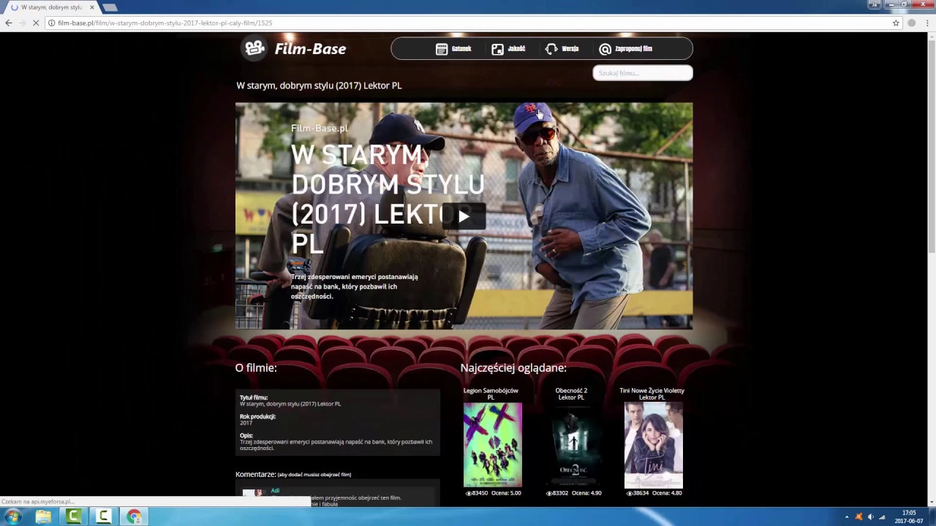
Task: Click the Film-Base camera logo icon
Action: click(x=254, y=48)
